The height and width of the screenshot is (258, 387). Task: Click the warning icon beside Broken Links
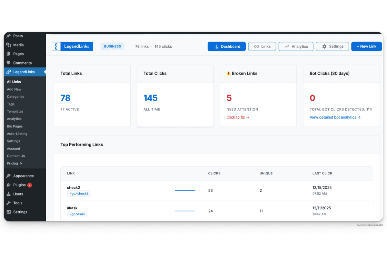coord(229,73)
